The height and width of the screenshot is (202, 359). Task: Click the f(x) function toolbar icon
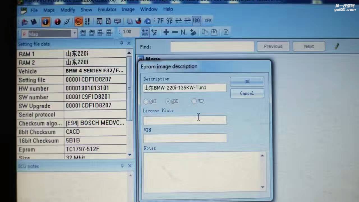[196, 21]
